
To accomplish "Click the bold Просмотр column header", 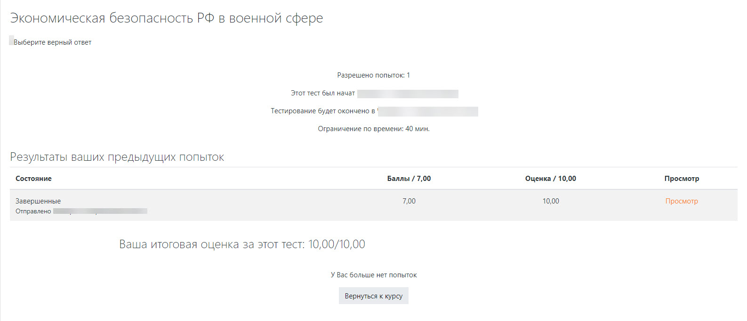I will [x=681, y=179].
